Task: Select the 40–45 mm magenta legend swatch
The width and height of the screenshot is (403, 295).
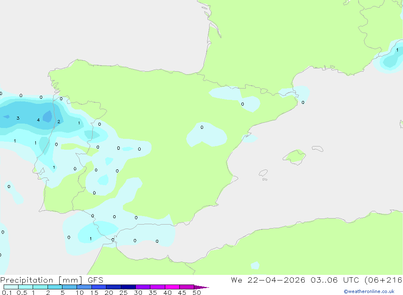Action: coord(172,287)
